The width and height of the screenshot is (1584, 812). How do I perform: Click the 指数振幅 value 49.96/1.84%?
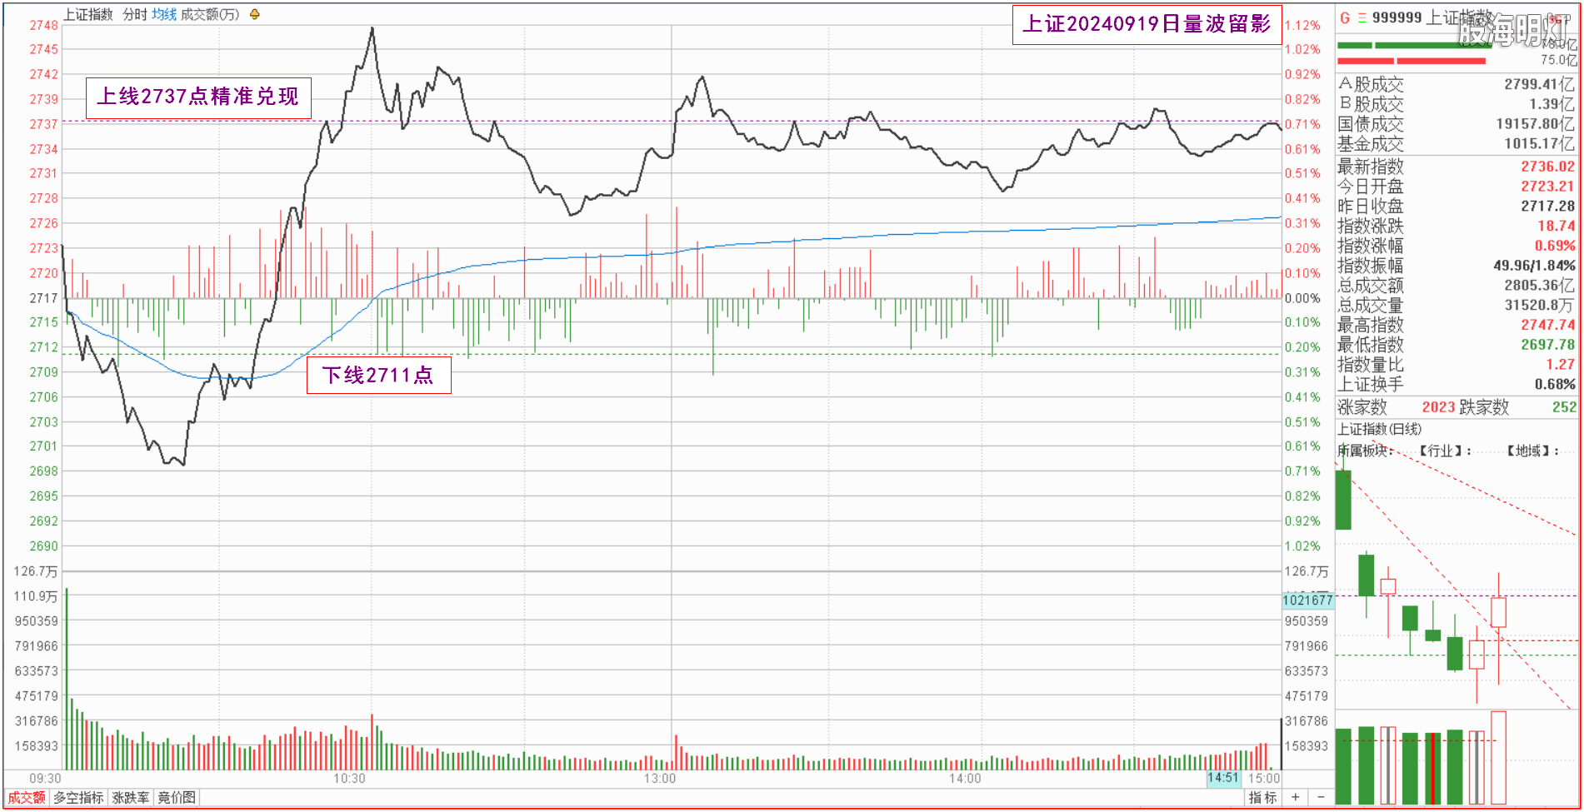pyautogui.click(x=1534, y=266)
